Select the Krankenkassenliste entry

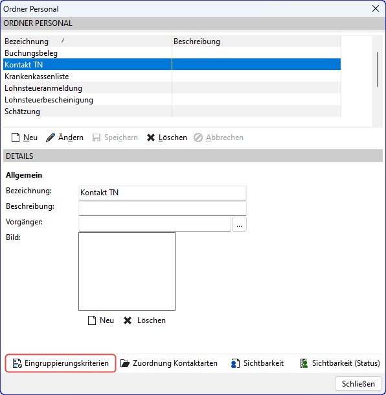click(172, 77)
